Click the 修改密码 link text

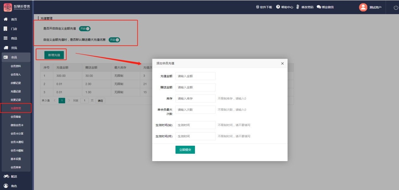307,7
